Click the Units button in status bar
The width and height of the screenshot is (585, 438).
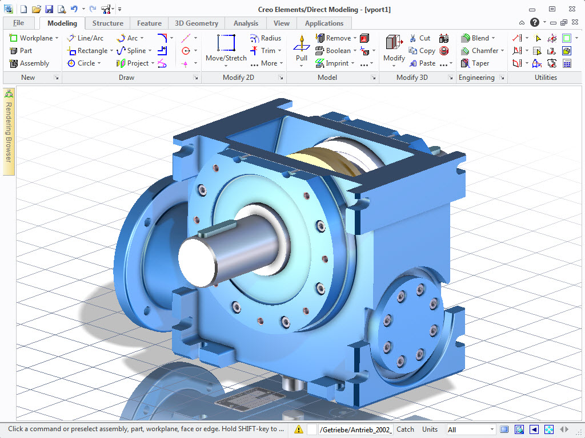[430, 429]
